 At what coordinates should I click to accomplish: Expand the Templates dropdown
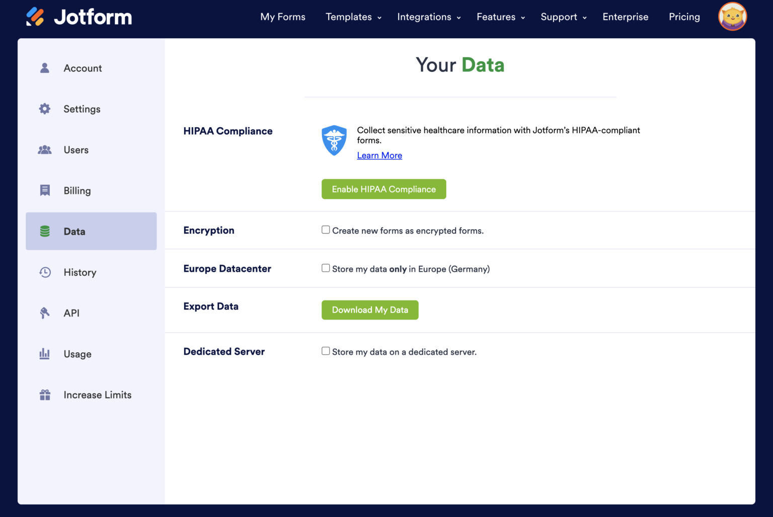(349, 17)
